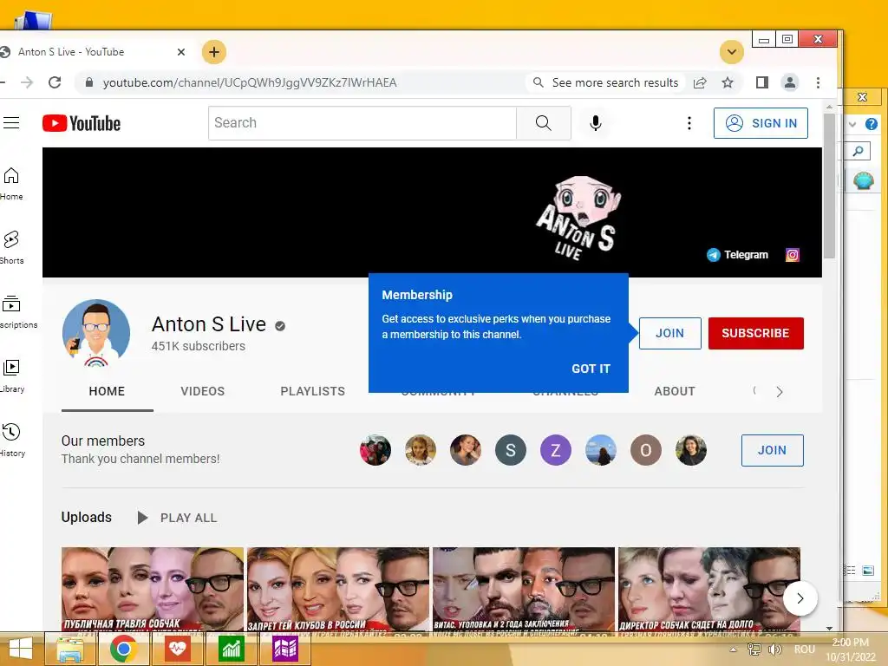Select member avatar with letter O
Image resolution: width=888 pixels, height=666 pixels.
[x=645, y=450]
